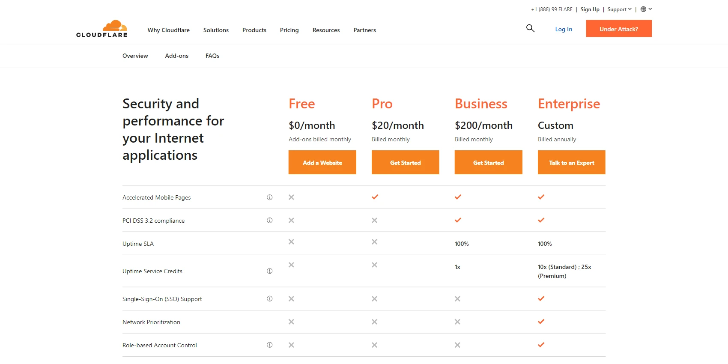This screenshot has width=728, height=364.
Task: Click Business X for Network Prioritization
Action: tap(457, 322)
